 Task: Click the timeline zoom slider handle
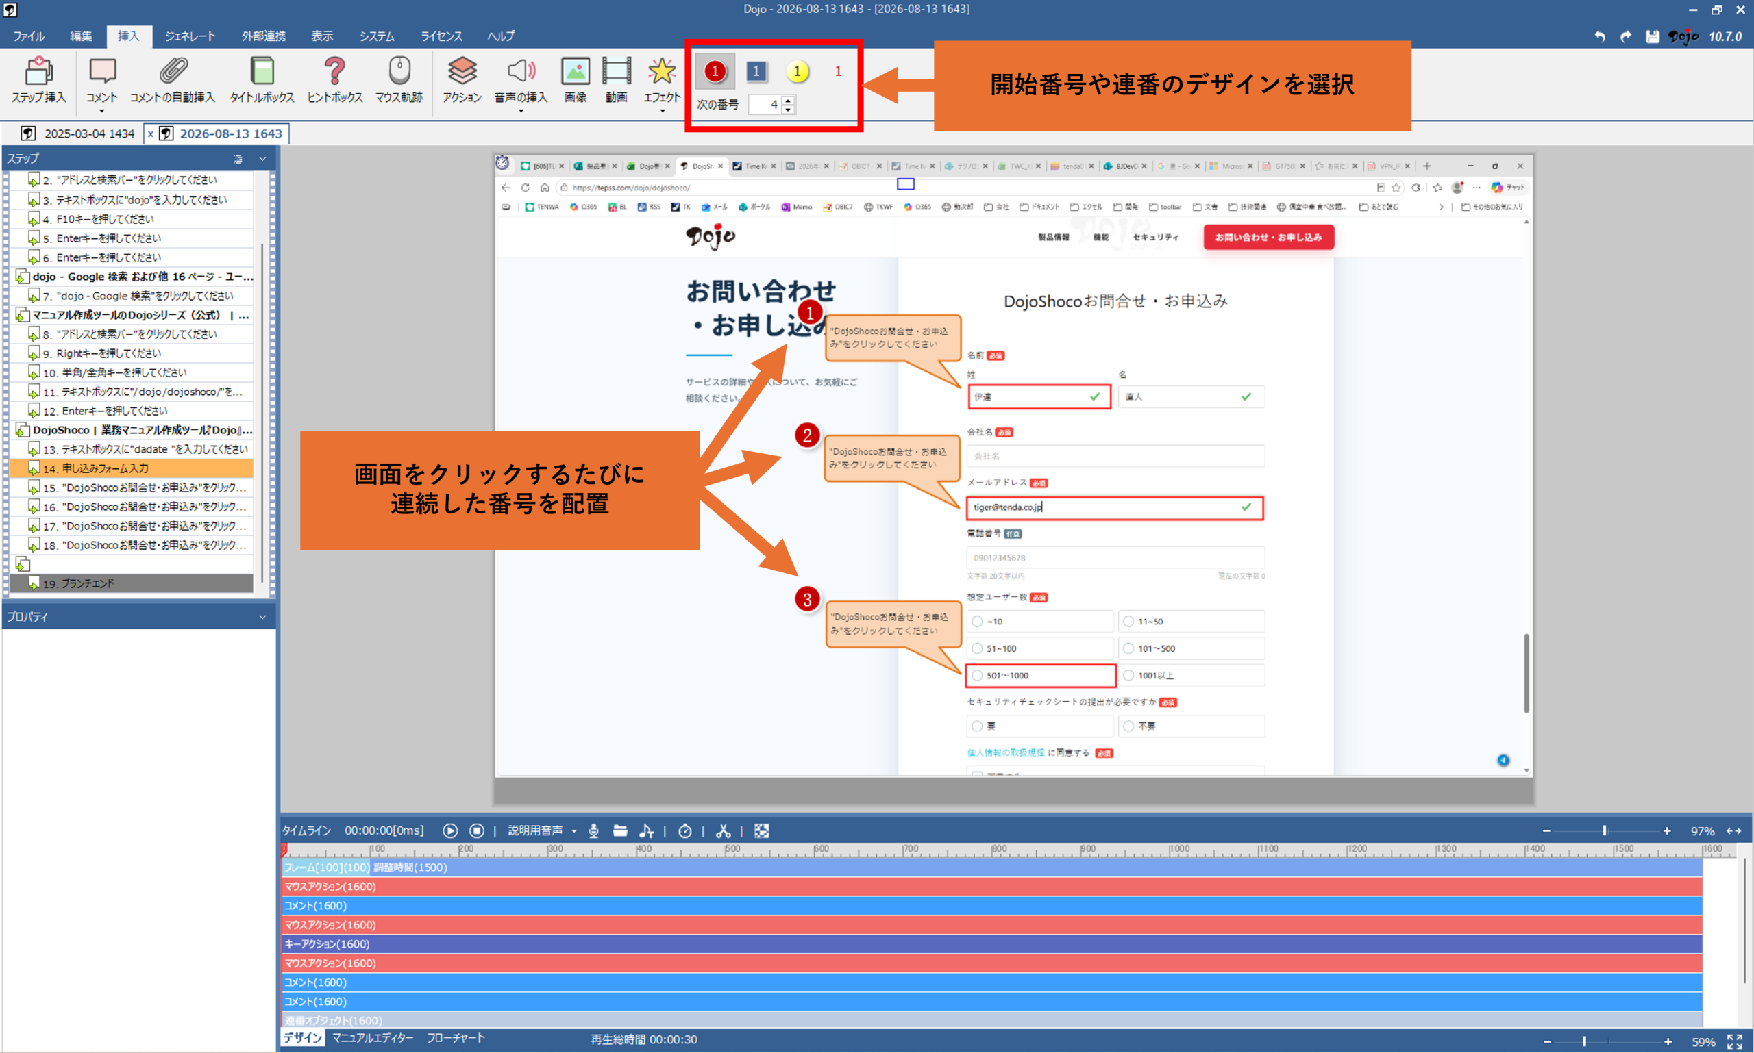(x=1604, y=830)
